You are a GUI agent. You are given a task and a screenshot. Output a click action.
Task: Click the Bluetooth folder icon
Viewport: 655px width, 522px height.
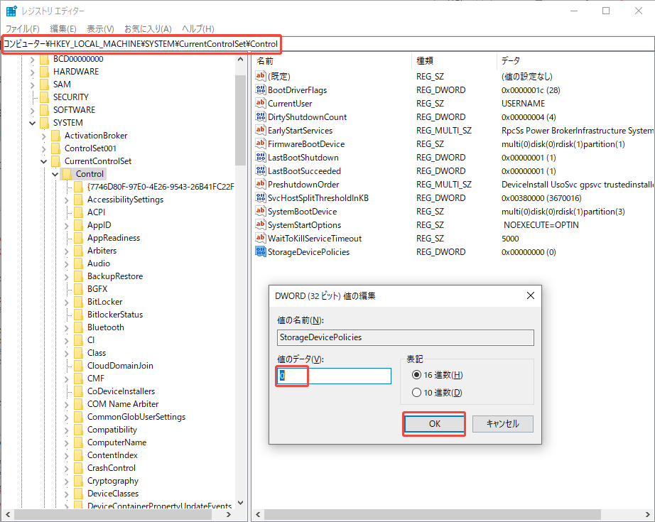click(x=78, y=327)
